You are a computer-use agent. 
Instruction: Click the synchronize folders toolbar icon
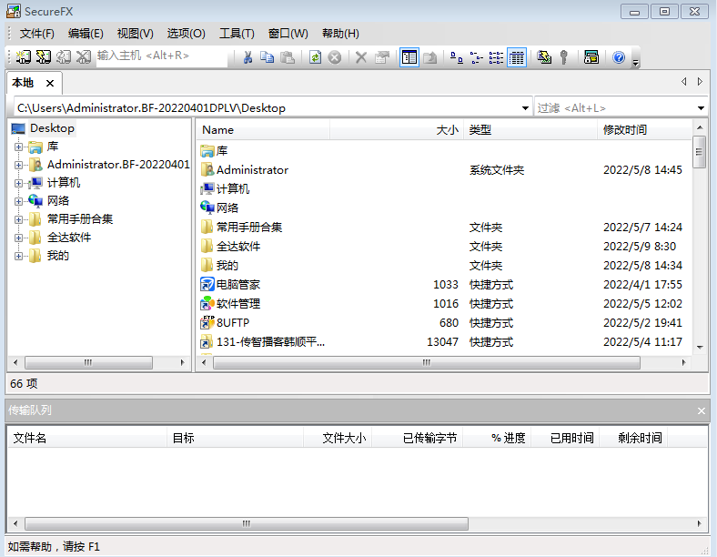[x=544, y=57]
